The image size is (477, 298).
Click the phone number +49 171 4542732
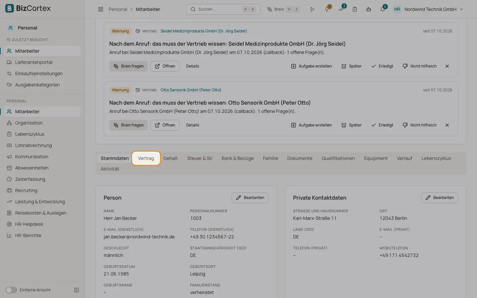[x=399, y=255]
